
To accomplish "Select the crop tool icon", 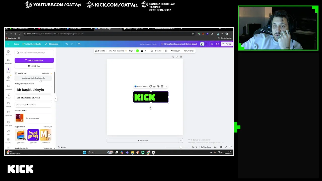I will (151, 51).
